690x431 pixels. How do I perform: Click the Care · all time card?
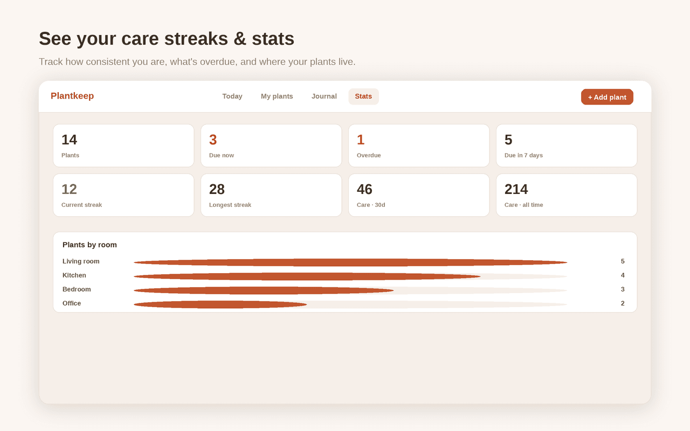click(x=567, y=195)
